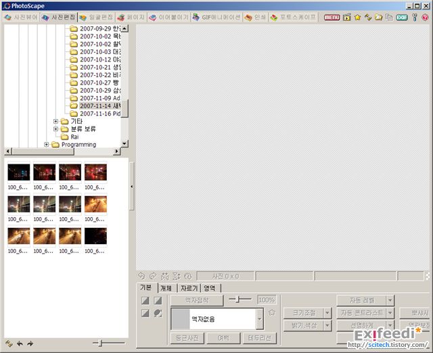Open the arrow next to 크기조절
Screen dimensions: 433x353
click(x=327, y=313)
